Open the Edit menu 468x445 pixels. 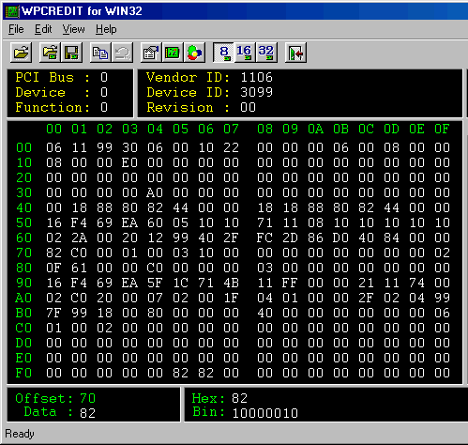(43, 29)
